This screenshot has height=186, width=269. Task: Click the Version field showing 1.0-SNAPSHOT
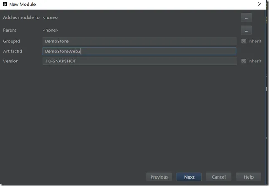coord(140,61)
